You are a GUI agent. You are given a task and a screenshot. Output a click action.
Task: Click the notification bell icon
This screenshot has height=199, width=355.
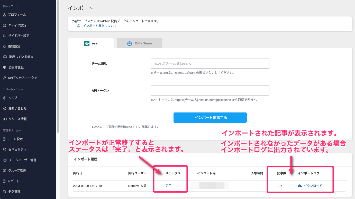pyautogui.click(x=4, y=46)
